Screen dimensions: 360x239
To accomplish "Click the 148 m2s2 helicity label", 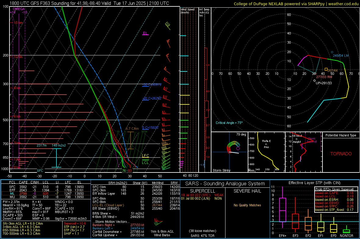I will click(x=59, y=145).
